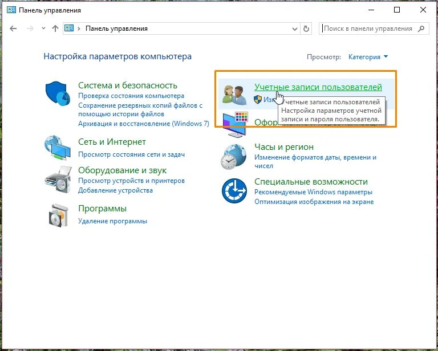Click Изменение форматов даты, времени link

click(x=315, y=161)
